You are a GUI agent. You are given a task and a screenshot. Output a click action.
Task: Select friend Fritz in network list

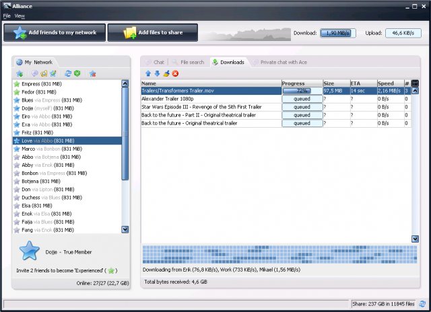pos(67,132)
